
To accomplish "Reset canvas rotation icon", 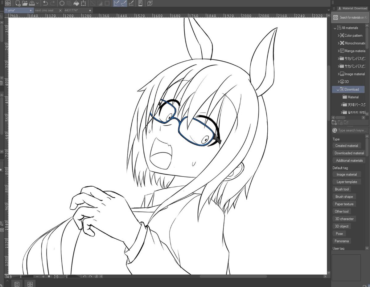I will tap(97, 277).
